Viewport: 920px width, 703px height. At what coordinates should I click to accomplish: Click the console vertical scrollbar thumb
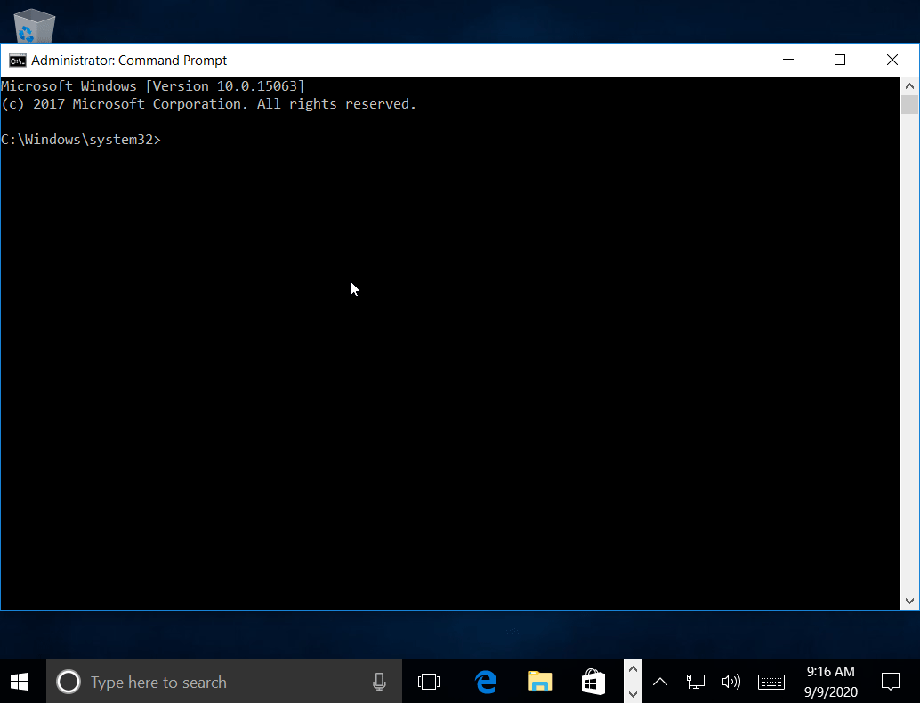[x=909, y=104]
